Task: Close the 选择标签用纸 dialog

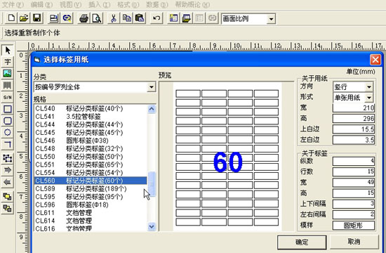Action: [x=375, y=60]
